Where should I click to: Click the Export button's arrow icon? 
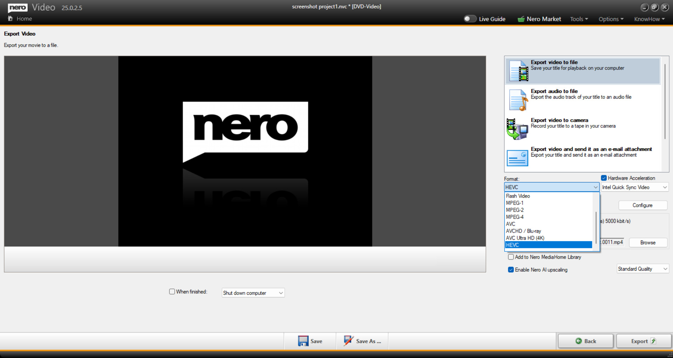pos(653,341)
